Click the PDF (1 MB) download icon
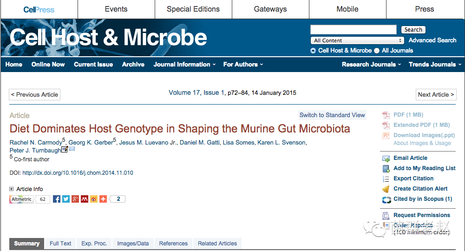 [386, 115]
